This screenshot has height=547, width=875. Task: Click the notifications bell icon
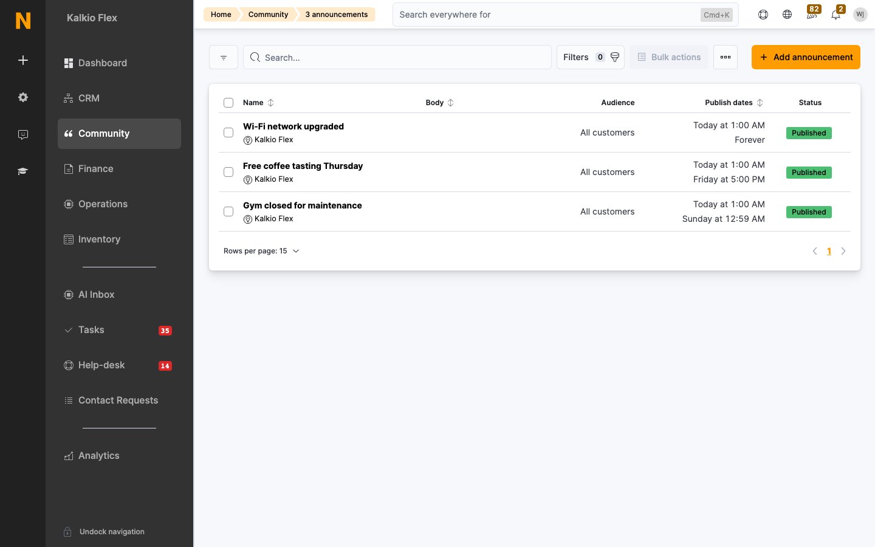point(836,15)
